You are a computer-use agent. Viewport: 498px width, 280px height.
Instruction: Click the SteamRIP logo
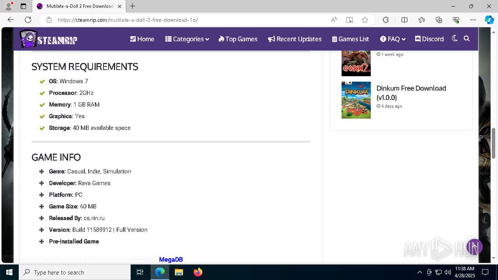click(49, 39)
